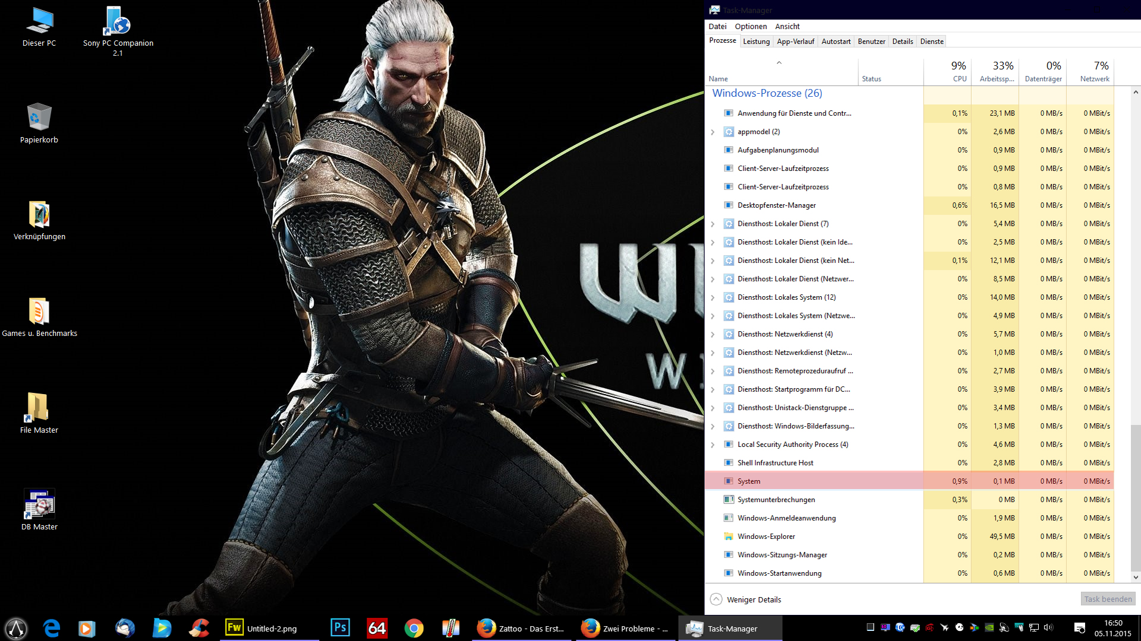Open the Photoshop taskbar icon

click(341, 628)
